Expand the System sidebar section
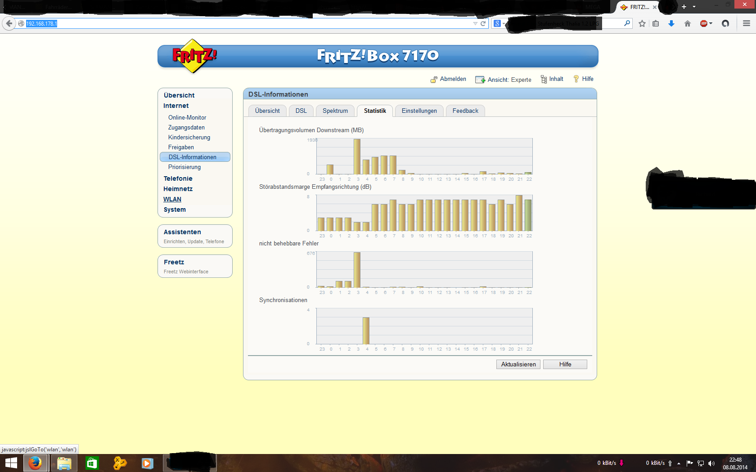 (x=175, y=209)
